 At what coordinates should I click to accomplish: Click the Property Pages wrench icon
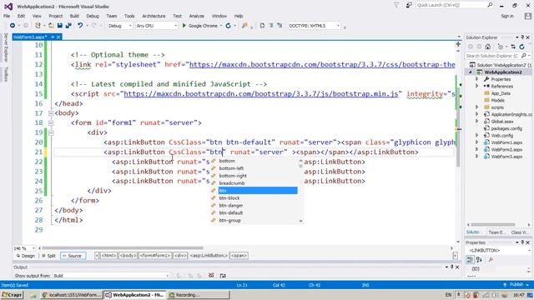coord(491,260)
